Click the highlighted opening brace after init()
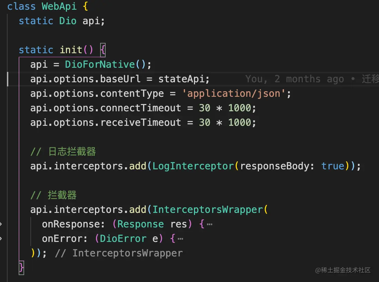 [x=103, y=50]
